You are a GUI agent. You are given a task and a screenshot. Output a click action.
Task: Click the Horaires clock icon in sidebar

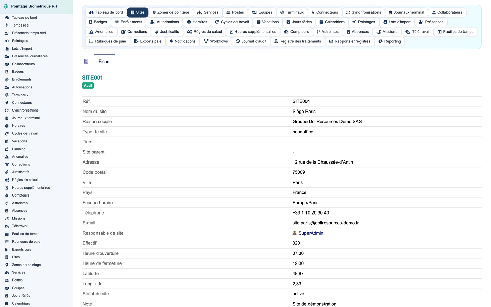click(x=7, y=126)
